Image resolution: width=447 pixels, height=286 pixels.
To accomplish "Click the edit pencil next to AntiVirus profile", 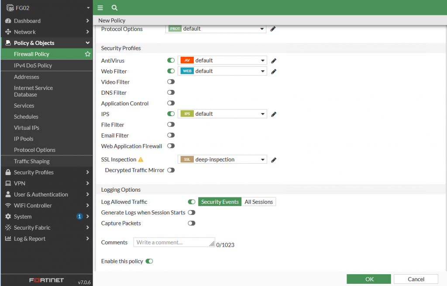I will tap(274, 61).
